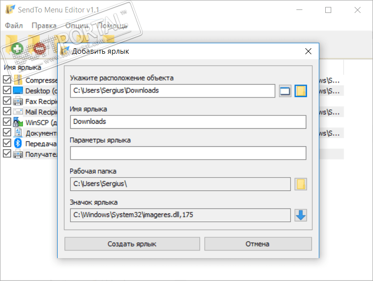Screen dimensions: 373x281
Task: Click the Compressed folder zip icon
Action: 18,80
